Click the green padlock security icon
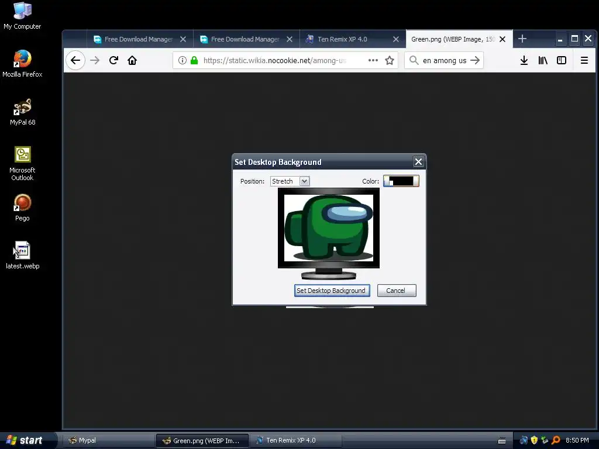This screenshot has height=449, width=599. [x=194, y=60]
